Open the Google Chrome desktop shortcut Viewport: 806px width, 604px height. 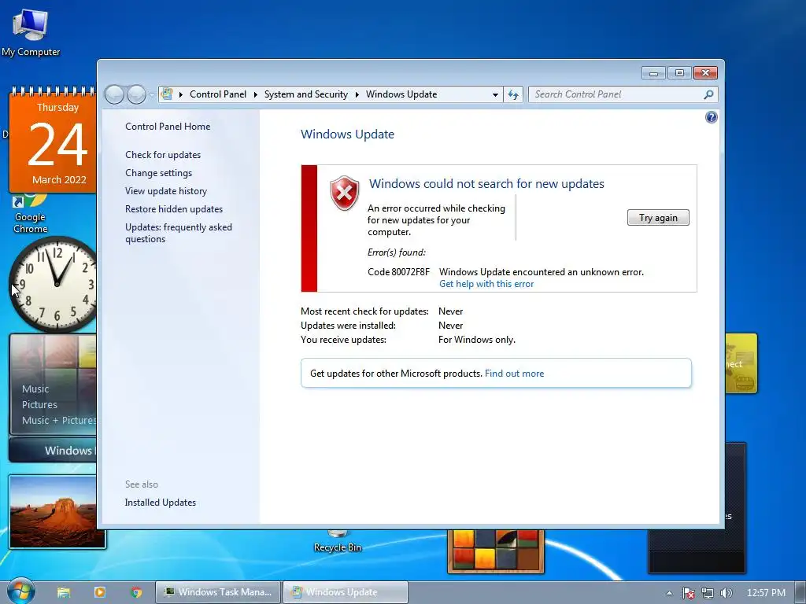(x=31, y=215)
